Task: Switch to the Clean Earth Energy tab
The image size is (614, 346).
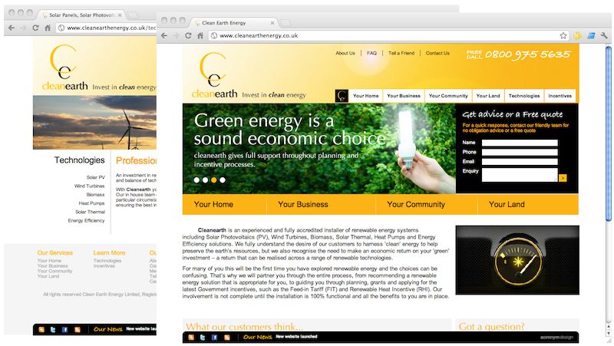Action: click(x=234, y=23)
